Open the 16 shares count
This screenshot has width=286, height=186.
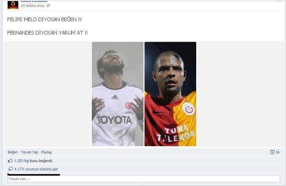click(277, 152)
